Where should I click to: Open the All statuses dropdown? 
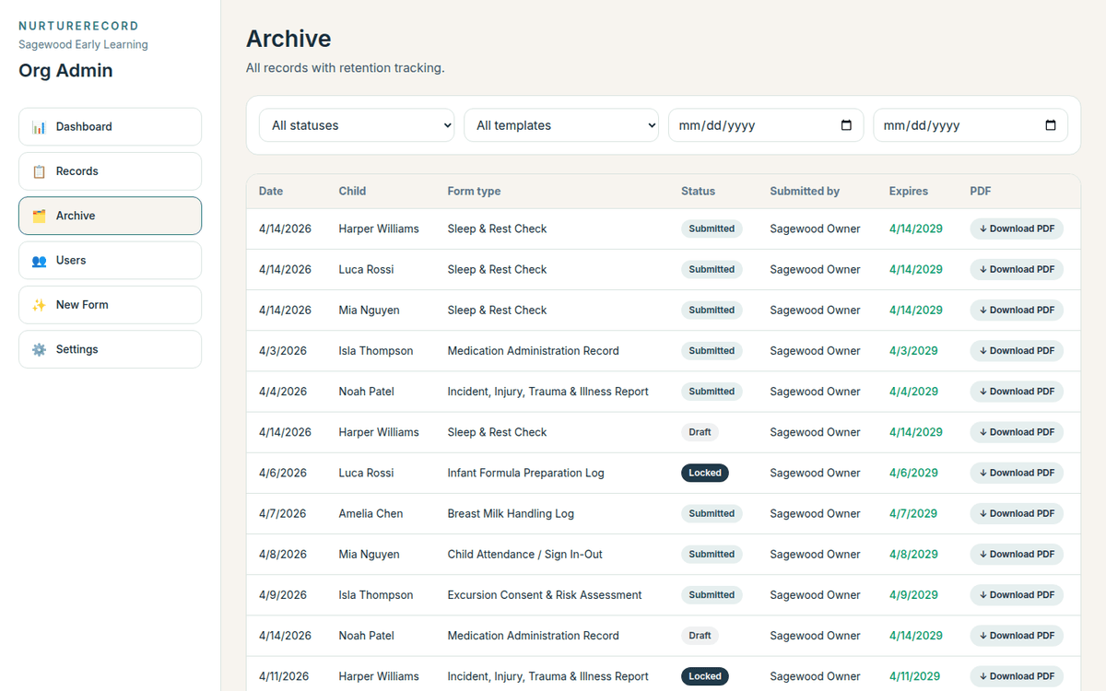(x=357, y=124)
